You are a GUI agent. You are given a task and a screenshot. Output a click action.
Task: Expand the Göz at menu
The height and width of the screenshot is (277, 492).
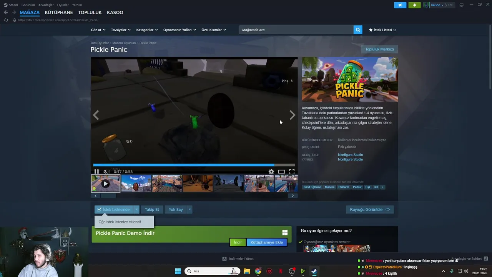tap(98, 30)
